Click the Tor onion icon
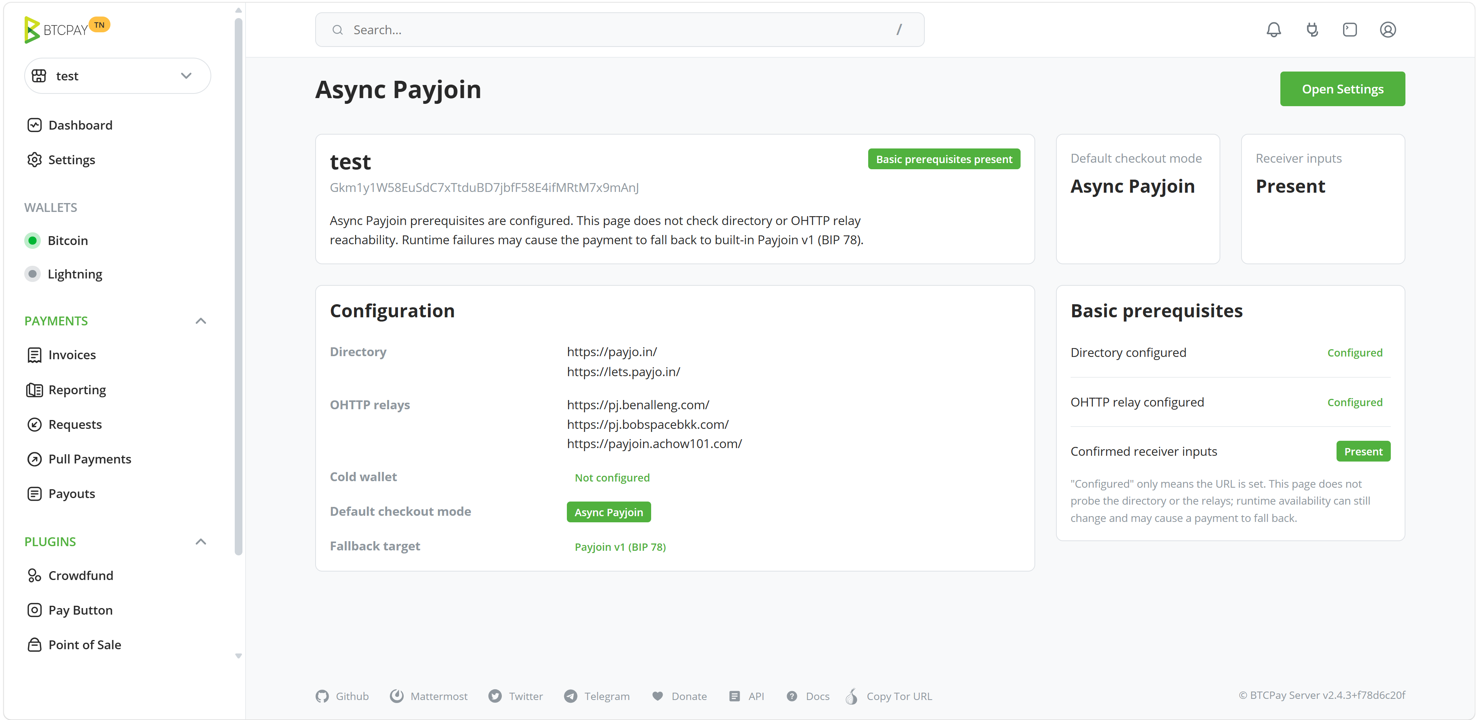 [x=852, y=696]
